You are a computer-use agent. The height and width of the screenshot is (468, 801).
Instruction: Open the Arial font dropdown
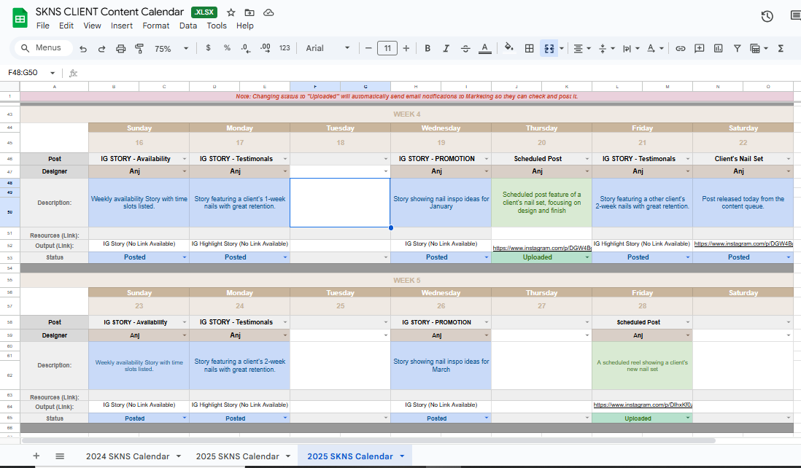(328, 48)
